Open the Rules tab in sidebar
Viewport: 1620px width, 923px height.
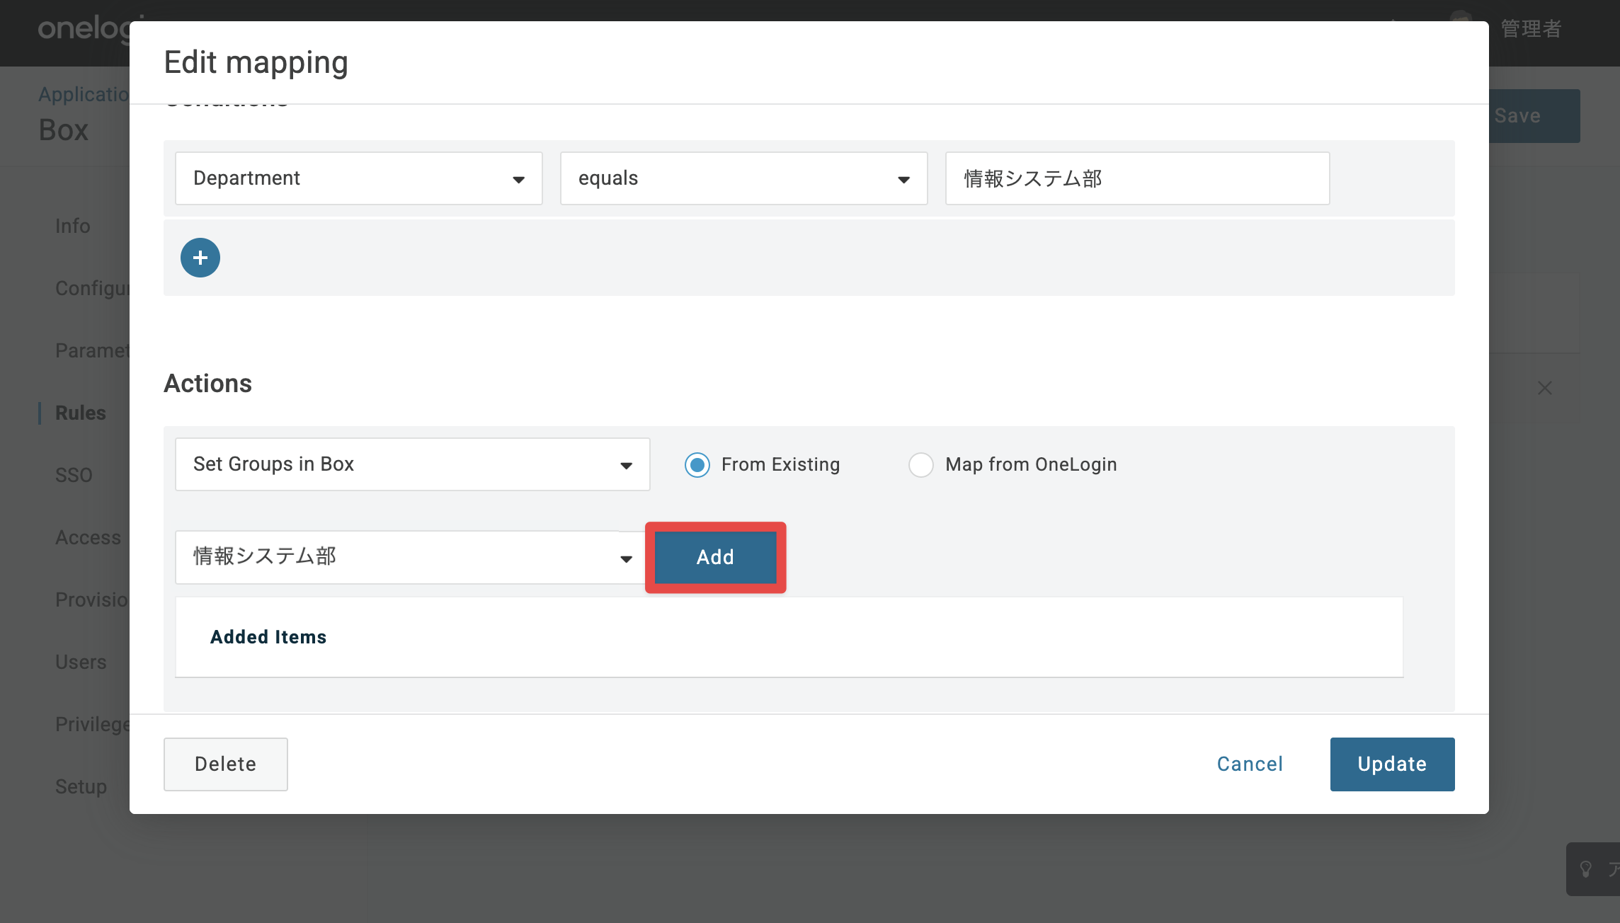click(81, 413)
